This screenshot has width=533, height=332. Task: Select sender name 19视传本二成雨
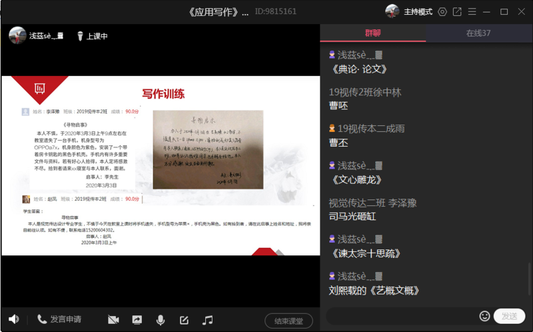[x=371, y=129]
